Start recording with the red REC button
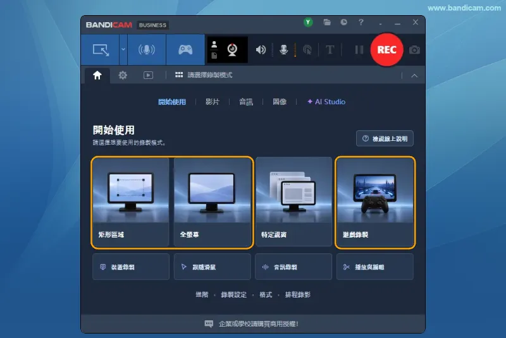Viewport: 506px width, 338px height. point(386,50)
